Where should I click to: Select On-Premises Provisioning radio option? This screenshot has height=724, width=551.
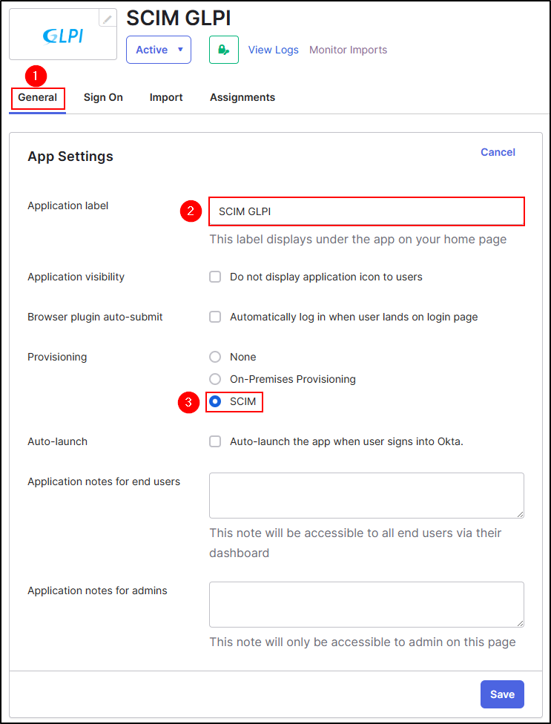[215, 379]
